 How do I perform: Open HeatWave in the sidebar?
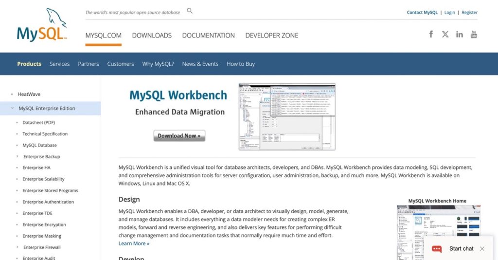coord(29,94)
